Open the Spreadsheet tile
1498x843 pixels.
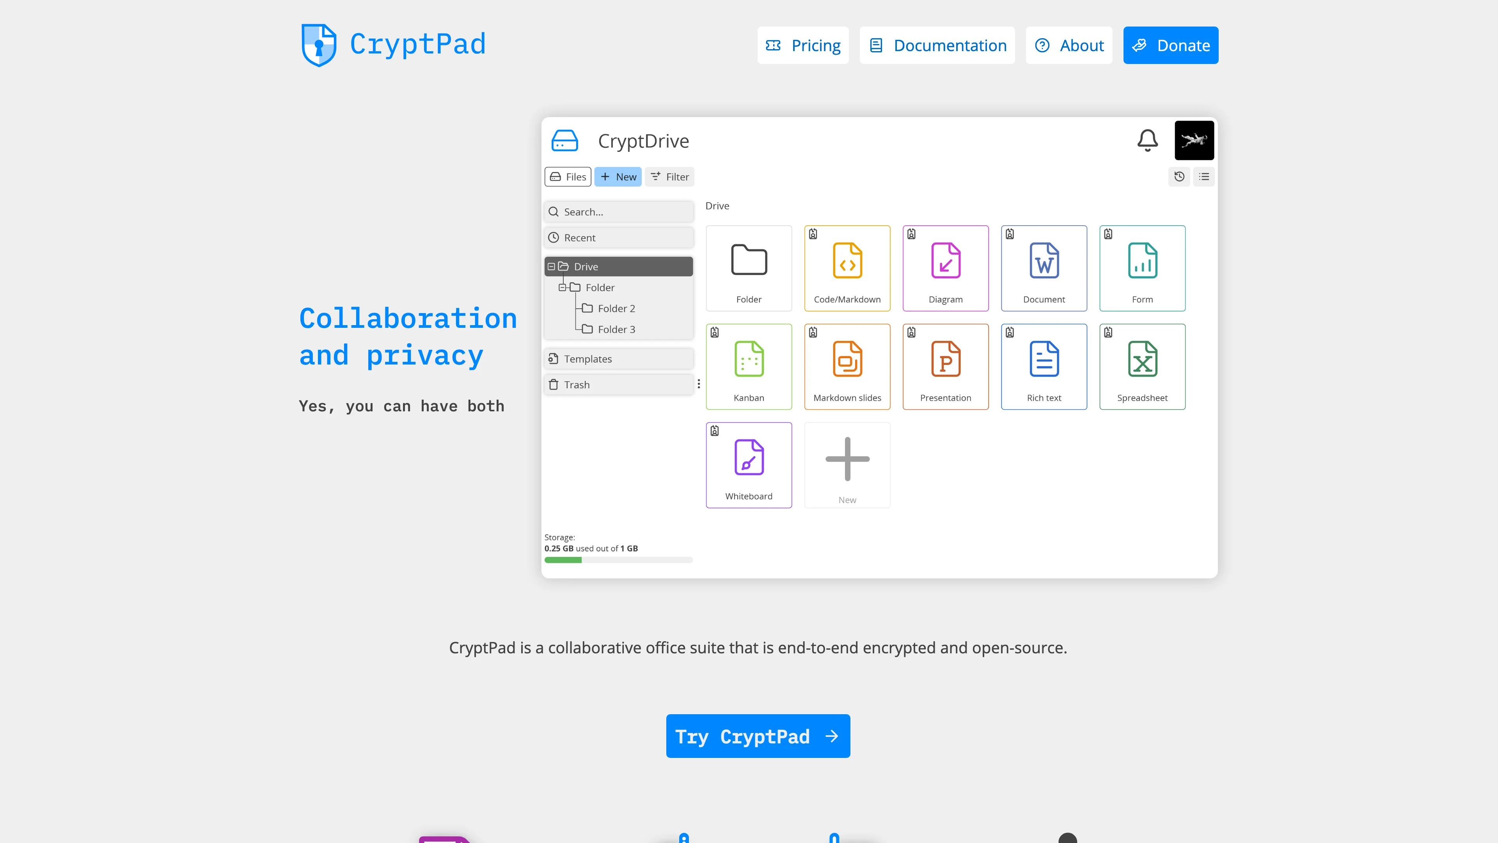(x=1142, y=366)
